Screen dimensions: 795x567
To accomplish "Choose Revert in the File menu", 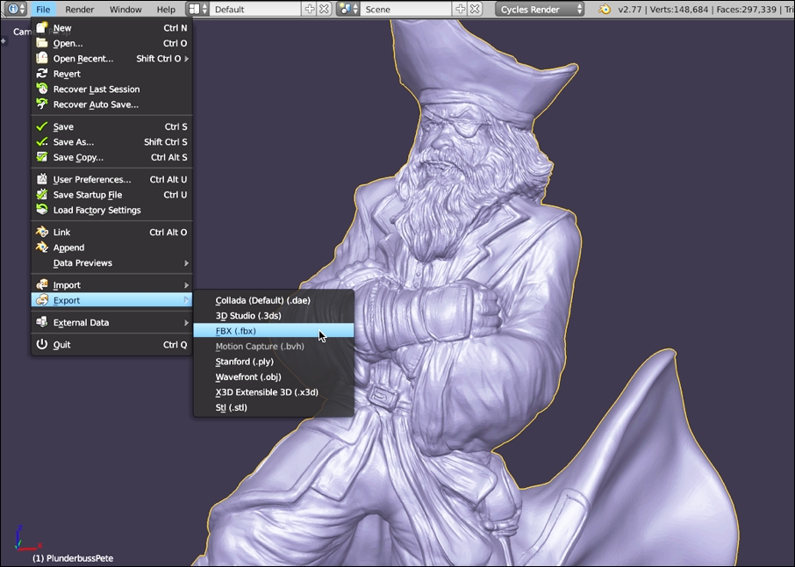I will [x=111, y=74].
